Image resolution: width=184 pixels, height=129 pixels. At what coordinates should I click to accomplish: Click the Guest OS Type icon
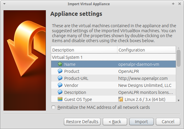60,99
